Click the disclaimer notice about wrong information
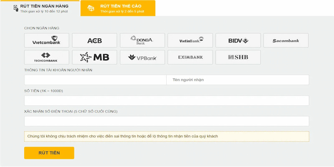334x167 pixels. tap(167, 137)
